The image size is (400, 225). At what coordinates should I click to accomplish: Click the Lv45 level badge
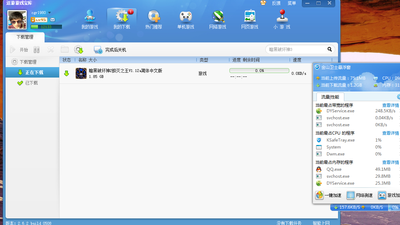click(x=39, y=19)
